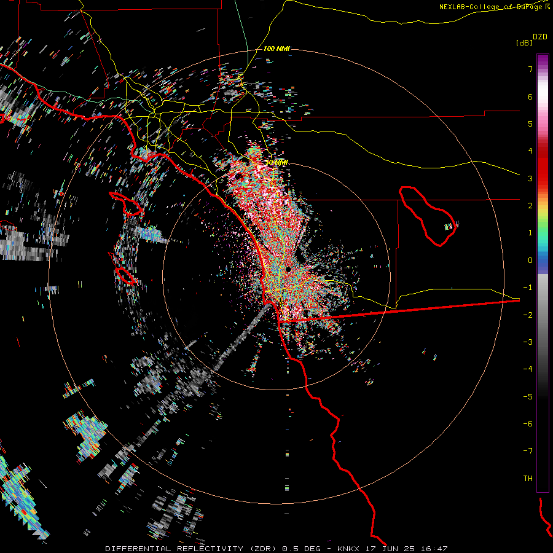This screenshot has height=553, width=553.
Task: Click the "2" value on the dB scale
Action: [530, 206]
